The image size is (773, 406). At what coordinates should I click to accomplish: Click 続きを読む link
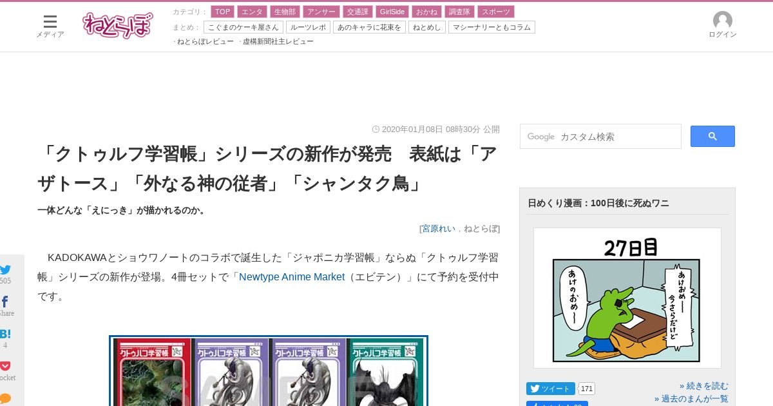pyautogui.click(x=707, y=386)
